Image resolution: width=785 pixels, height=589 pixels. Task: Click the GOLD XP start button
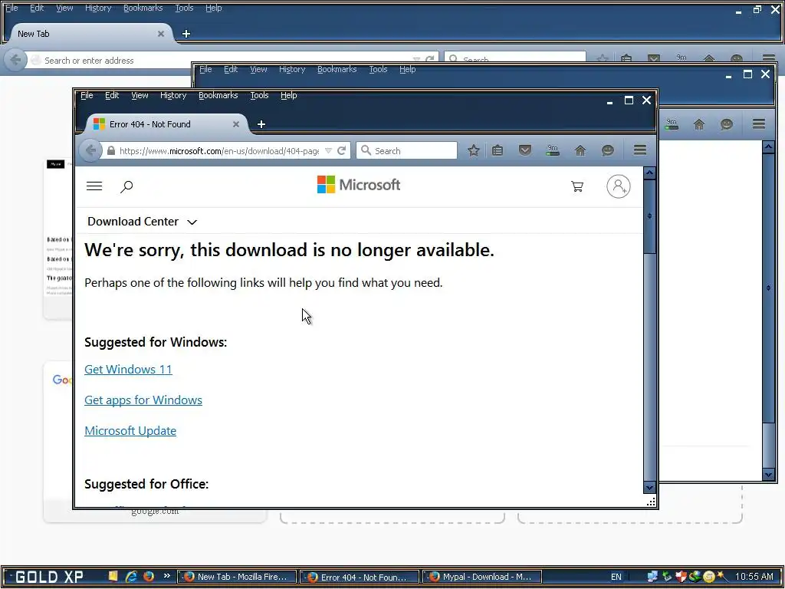48,577
